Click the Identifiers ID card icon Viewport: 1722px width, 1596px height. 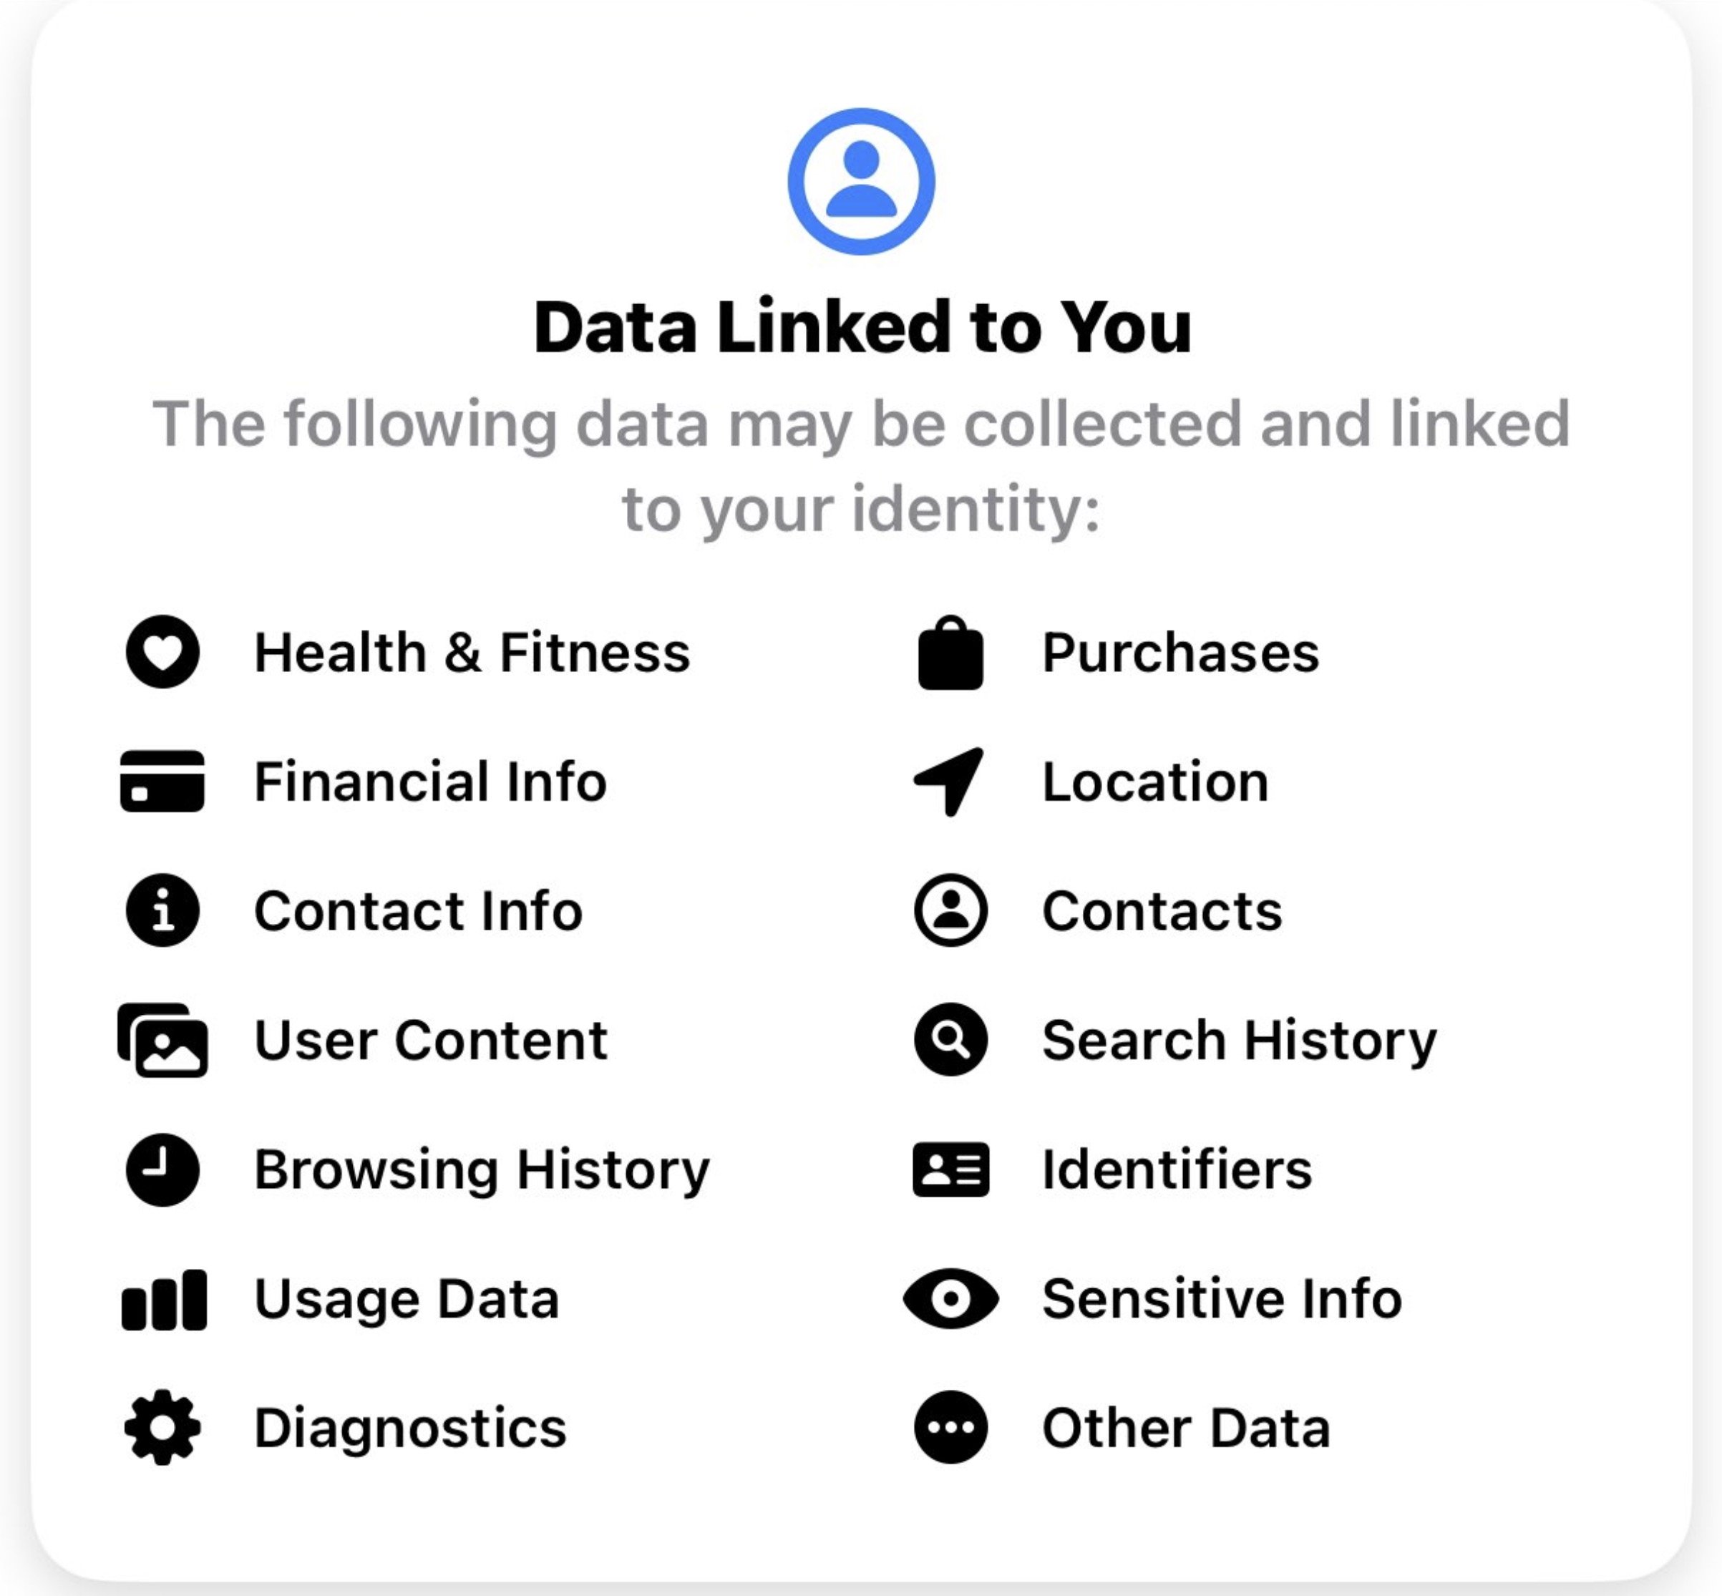[950, 1169]
